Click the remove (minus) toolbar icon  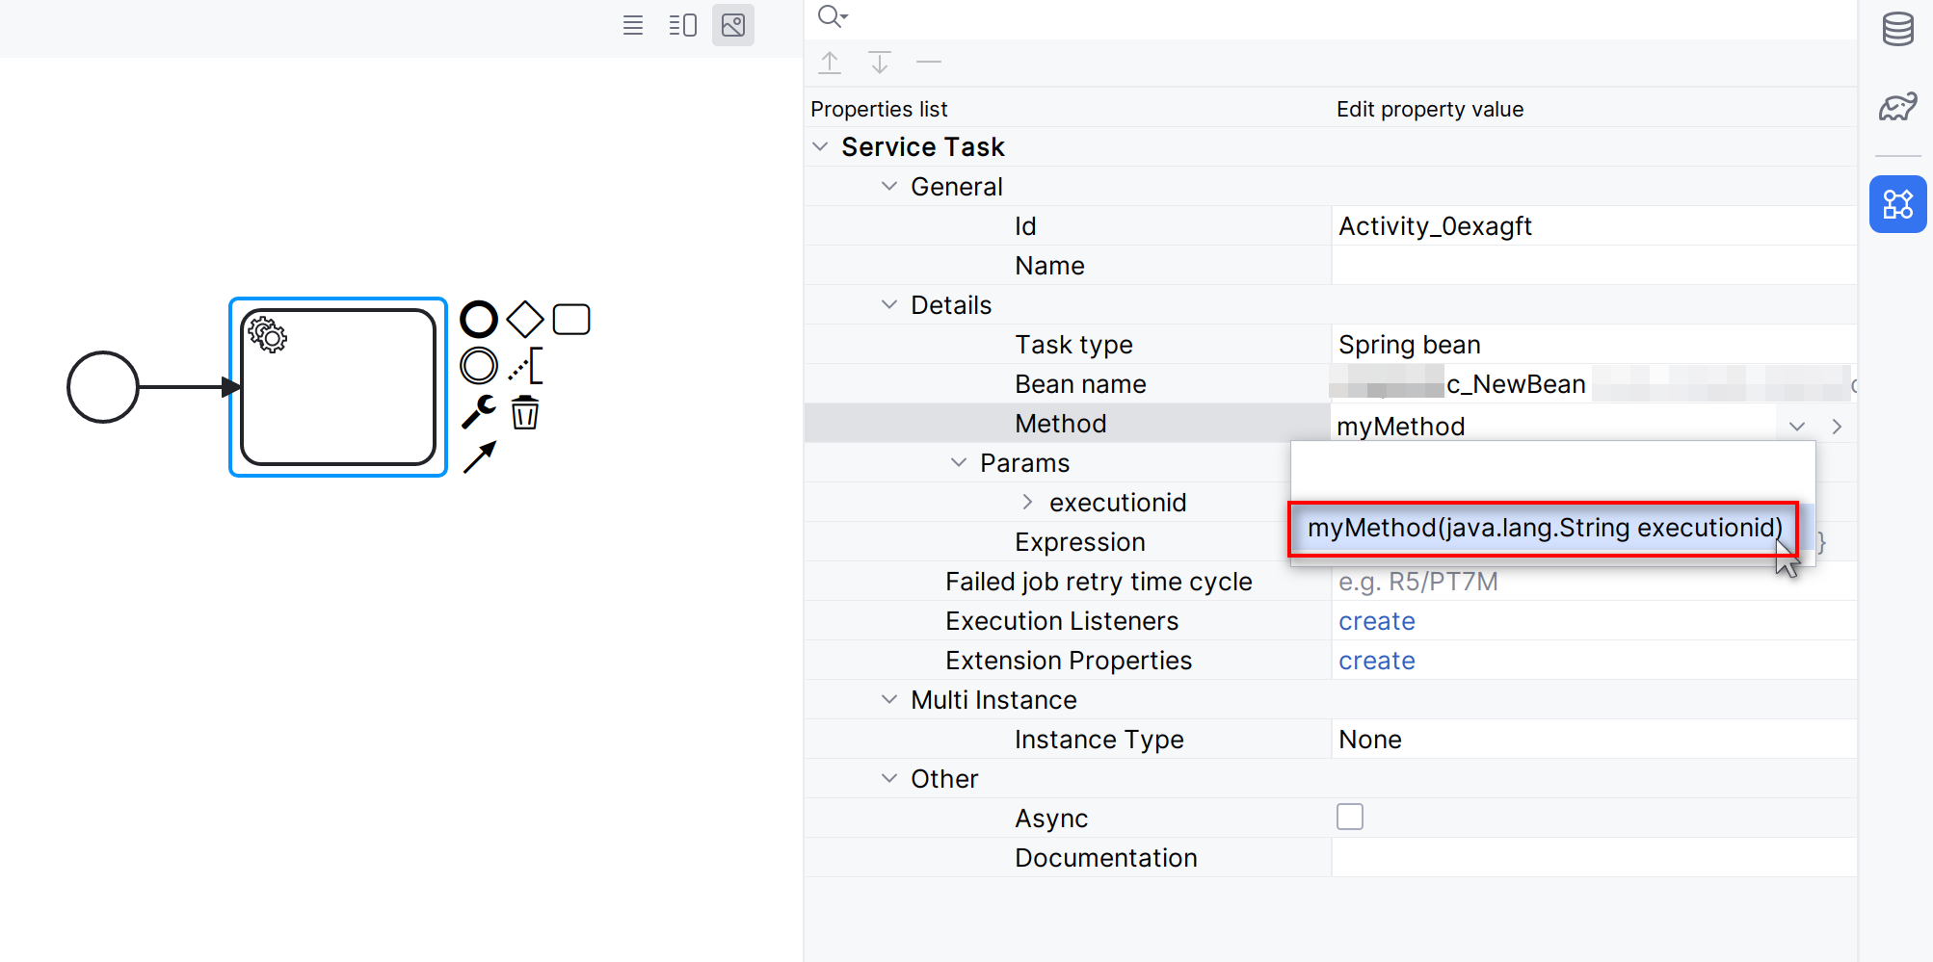(929, 63)
